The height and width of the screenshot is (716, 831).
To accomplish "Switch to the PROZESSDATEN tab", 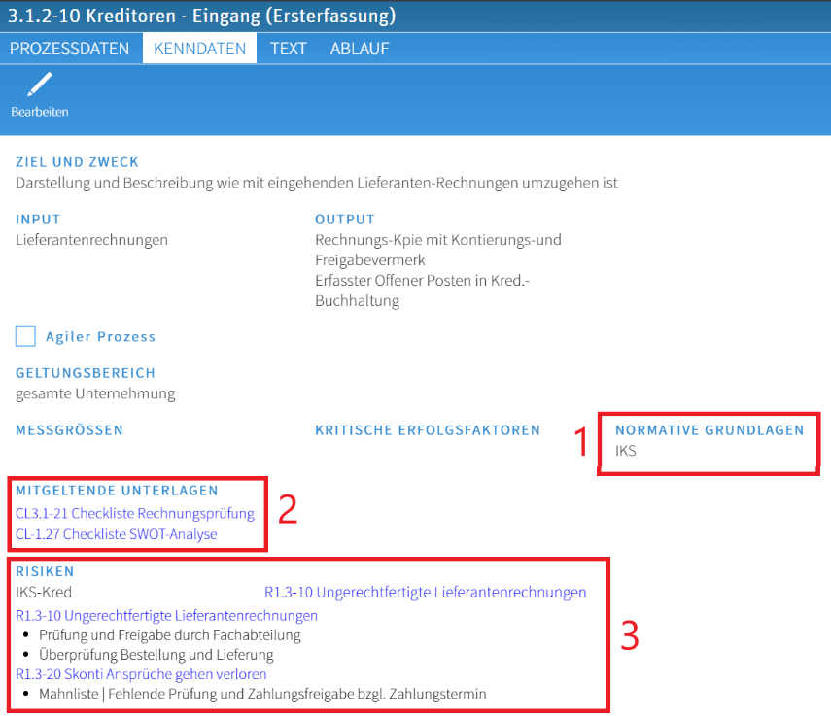I will click(x=69, y=49).
